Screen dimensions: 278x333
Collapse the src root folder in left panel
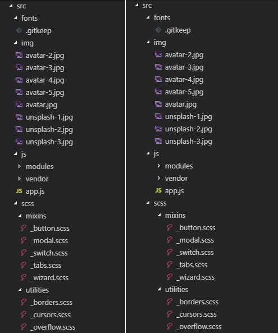(11, 6)
